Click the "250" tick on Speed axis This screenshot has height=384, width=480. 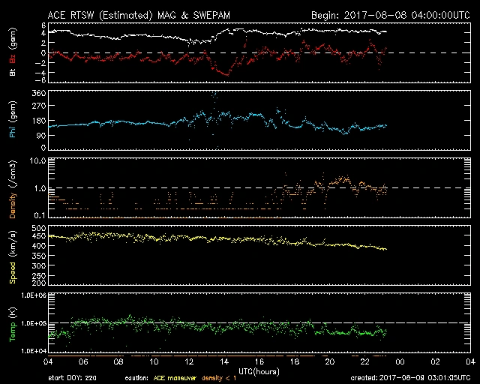(39, 275)
